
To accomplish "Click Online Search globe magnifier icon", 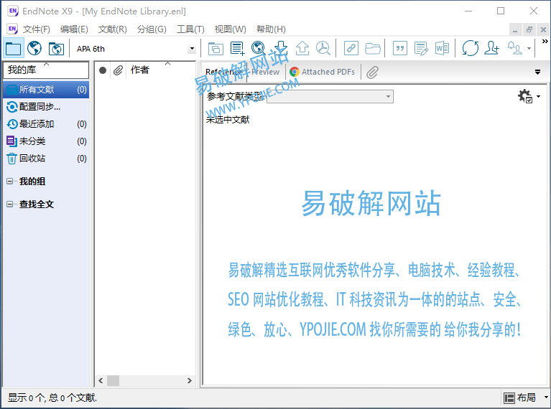I will (259, 49).
